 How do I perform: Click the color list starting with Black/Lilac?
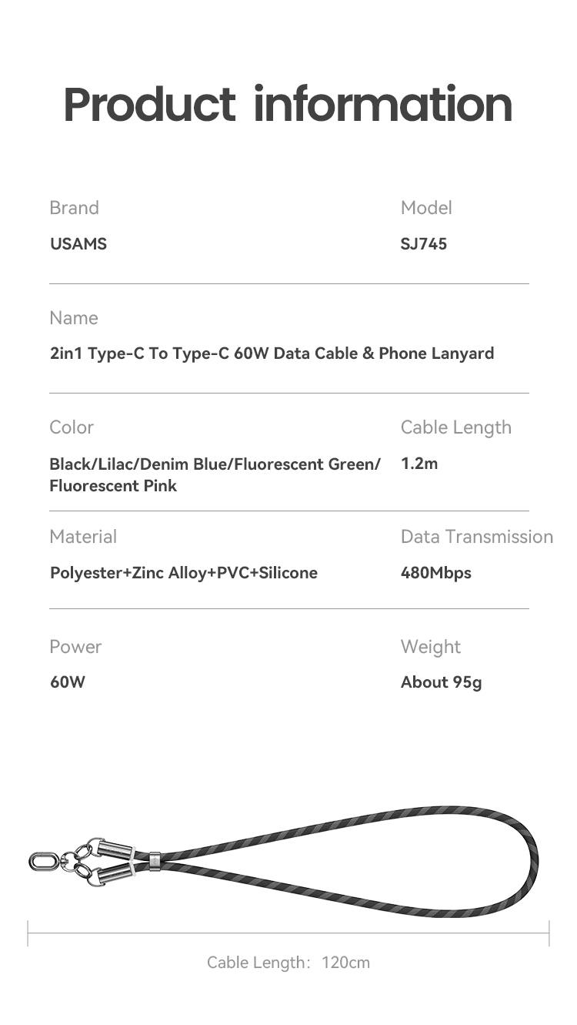[x=215, y=474]
